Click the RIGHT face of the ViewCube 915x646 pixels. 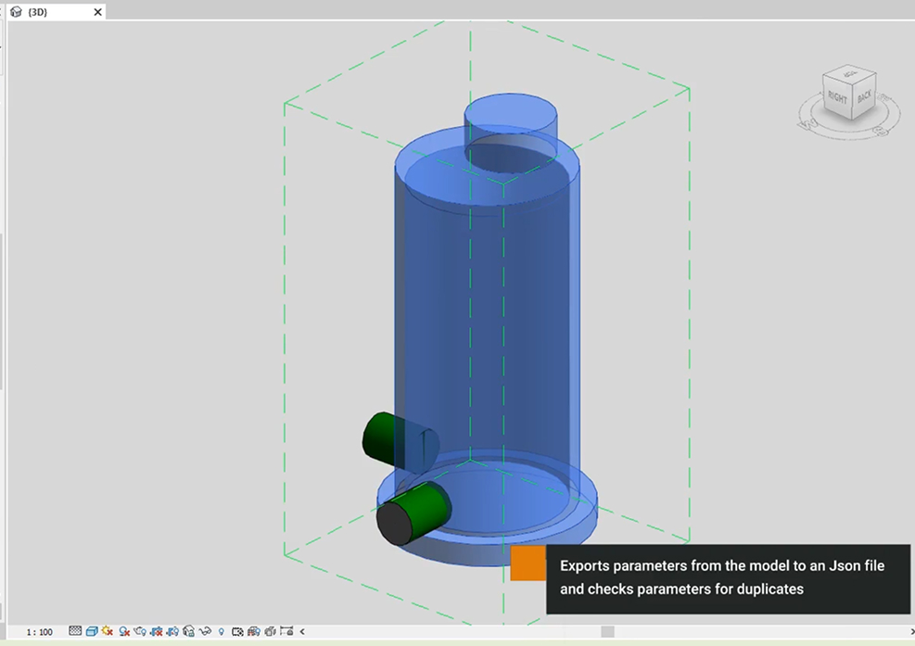[837, 97]
